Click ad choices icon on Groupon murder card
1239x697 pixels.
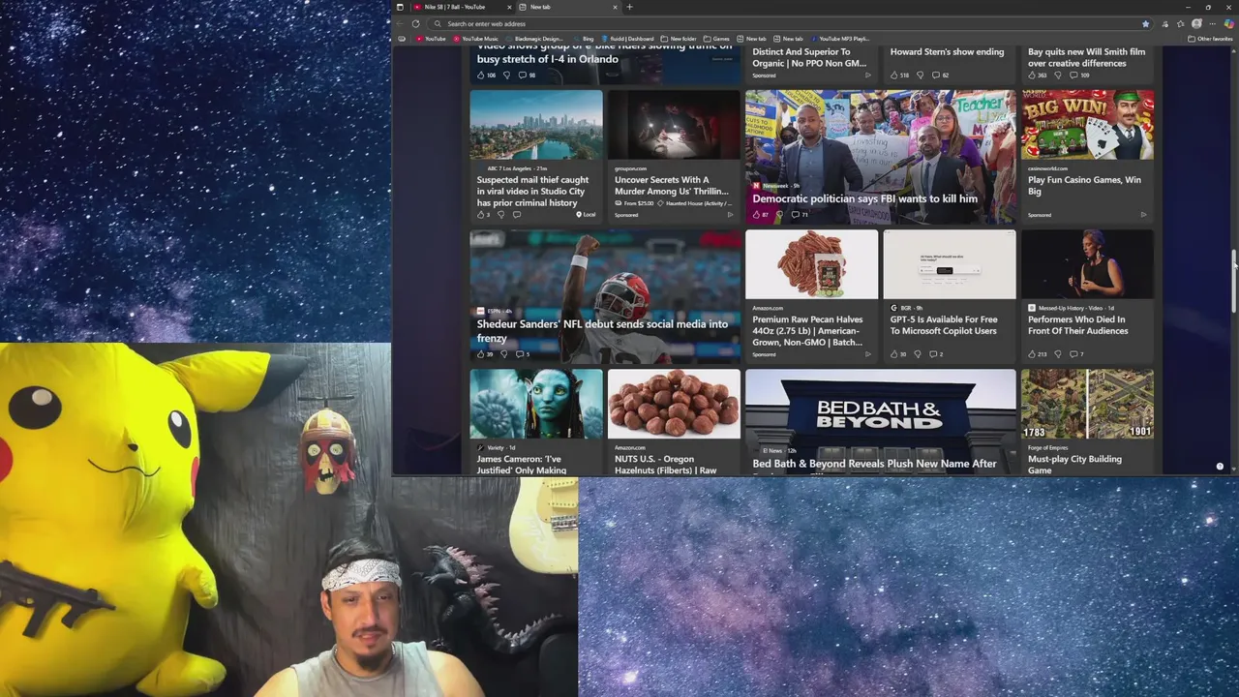730,215
